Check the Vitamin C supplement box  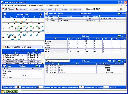[x=47, y=66]
